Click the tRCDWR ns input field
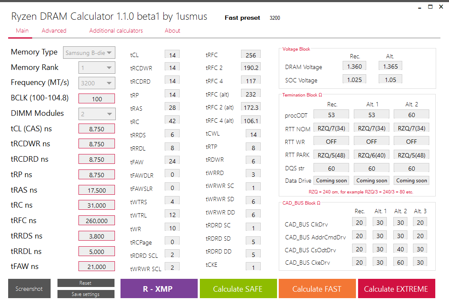The height and width of the screenshot is (308, 449). pos(97,144)
